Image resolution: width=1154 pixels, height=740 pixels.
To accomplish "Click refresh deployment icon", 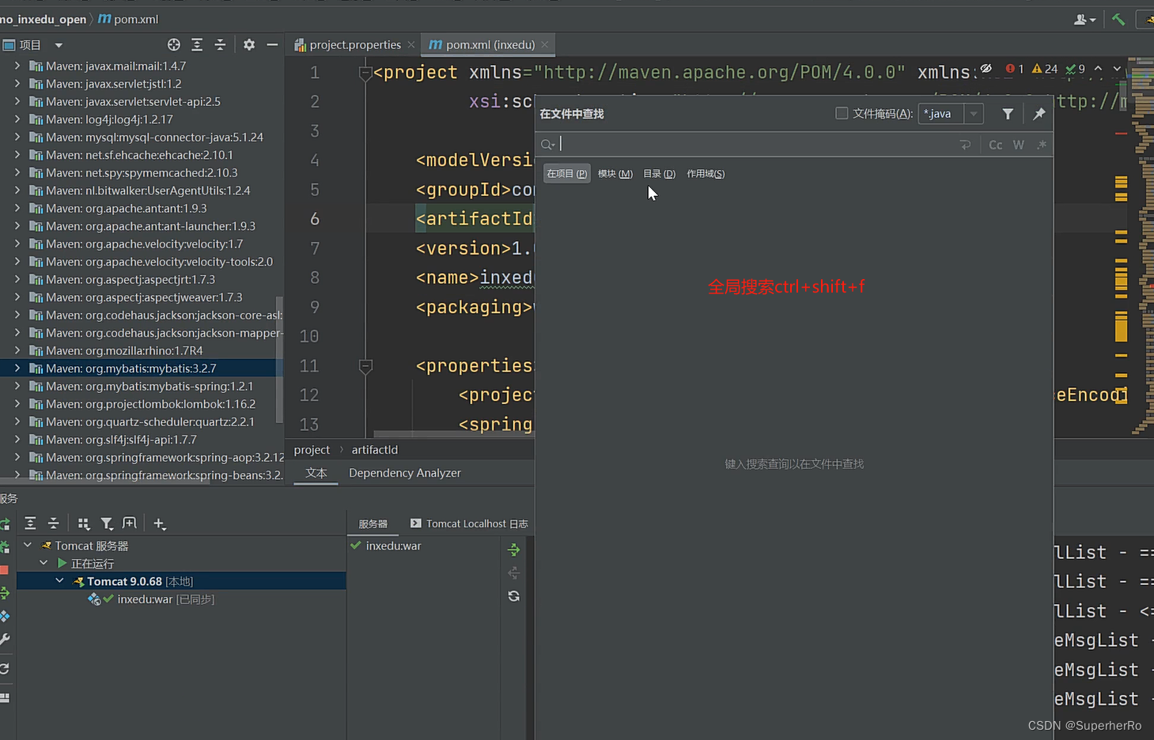I will tap(513, 596).
